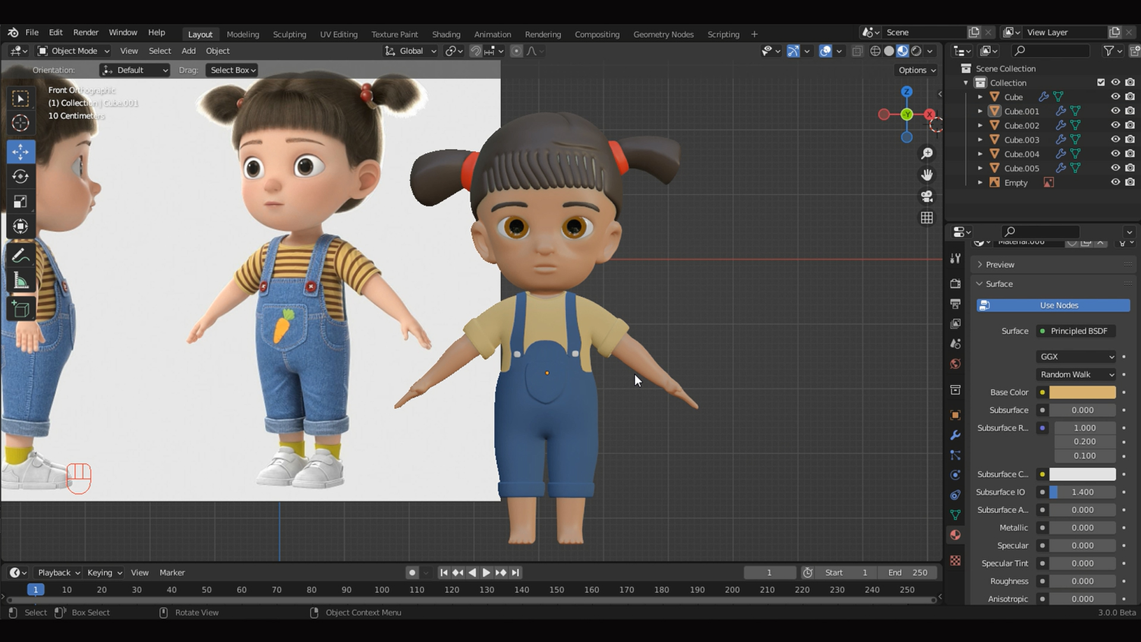
Task: Hide Cube.002 in the viewport
Action: (x=1115, y=125)
